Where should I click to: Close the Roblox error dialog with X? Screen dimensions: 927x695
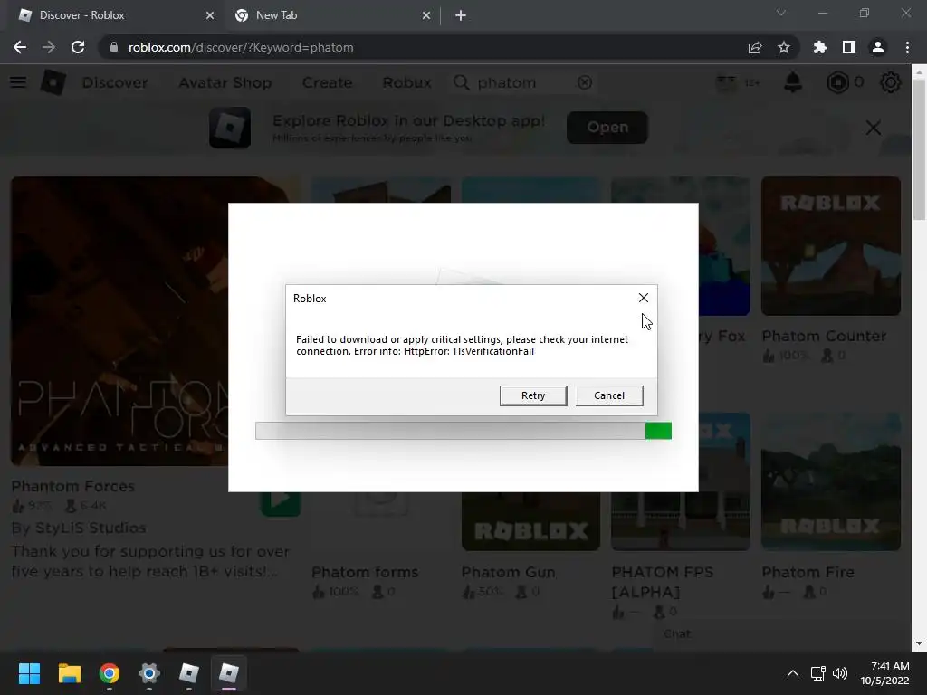tap(644, 298)
